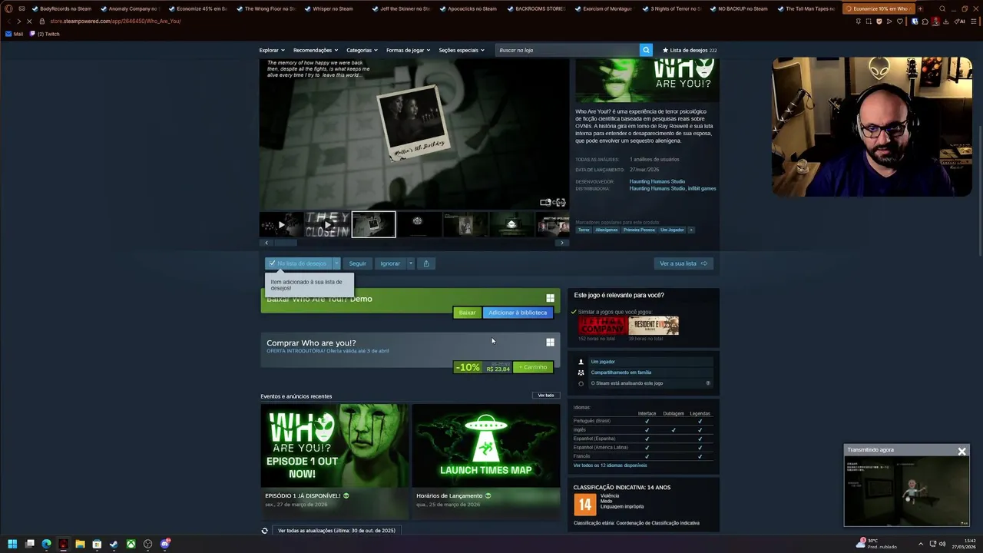The image size is (983, 553).
Task: Click the help icon beside Steam está analisando
Action: point(708,383)
